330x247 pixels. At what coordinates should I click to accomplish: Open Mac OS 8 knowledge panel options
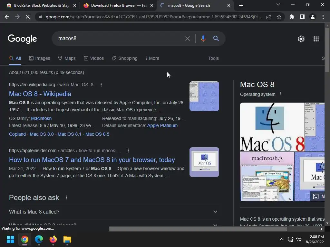(281, 94)
